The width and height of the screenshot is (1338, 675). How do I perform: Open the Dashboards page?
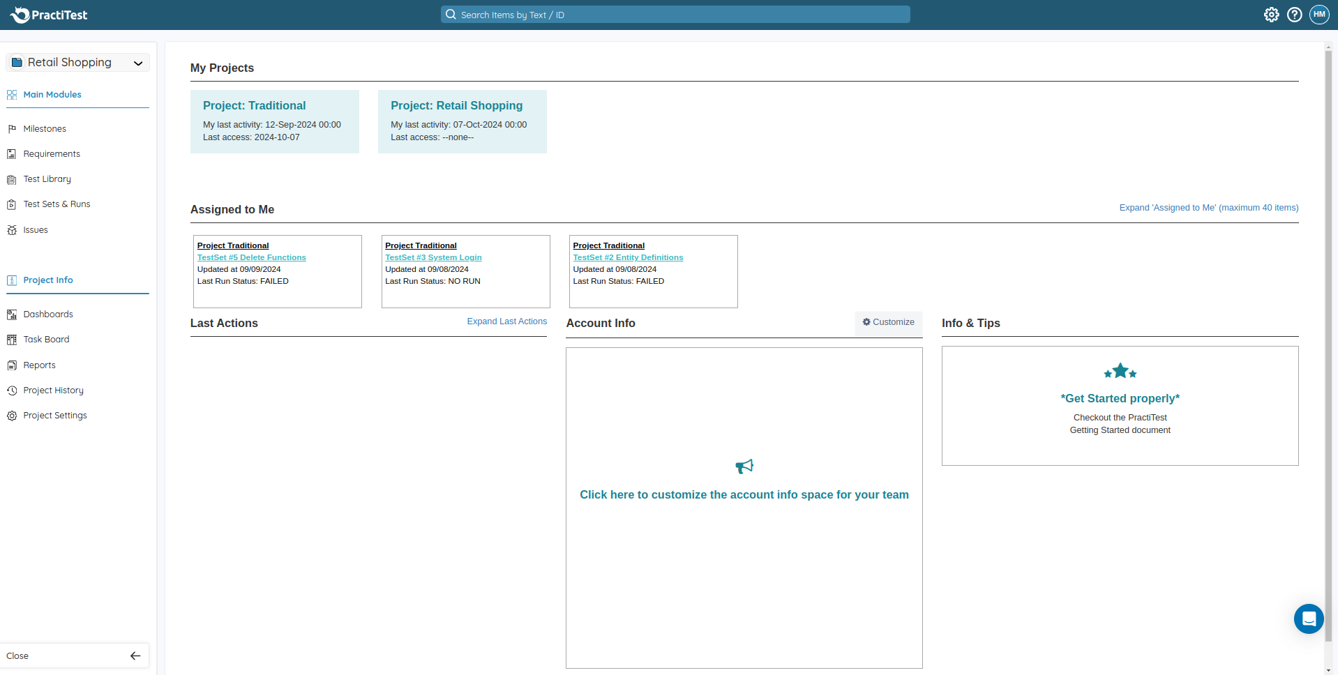(x=47, y=314)
